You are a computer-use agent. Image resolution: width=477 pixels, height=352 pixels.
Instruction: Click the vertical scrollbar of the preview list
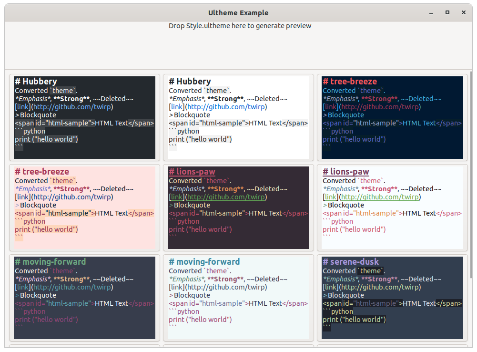(471, 175)
